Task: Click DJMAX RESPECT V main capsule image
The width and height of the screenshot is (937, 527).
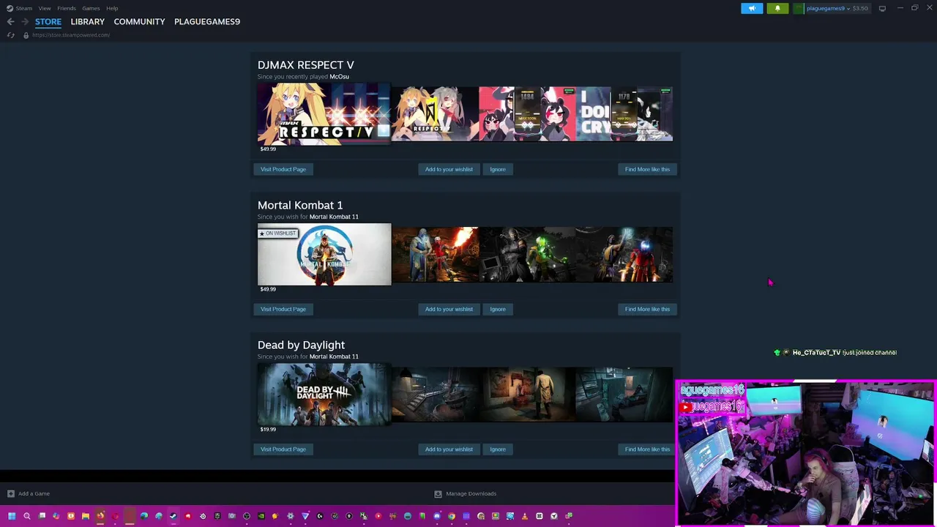Action: (x=324, y=113)
